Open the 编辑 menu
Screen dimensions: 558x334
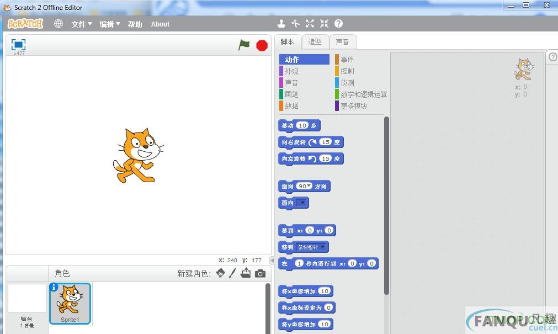coord(110,24)
